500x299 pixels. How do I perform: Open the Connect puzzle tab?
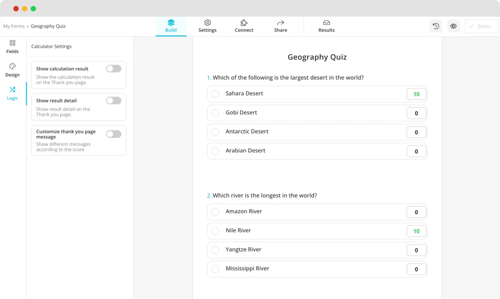click(244, 26)
